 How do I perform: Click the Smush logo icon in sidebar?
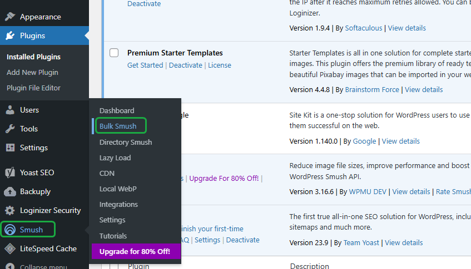10,230
